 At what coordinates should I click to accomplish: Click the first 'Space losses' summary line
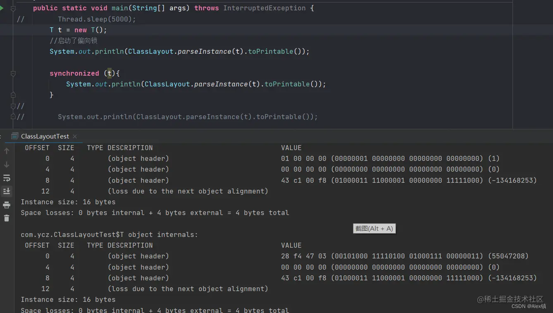155,213
